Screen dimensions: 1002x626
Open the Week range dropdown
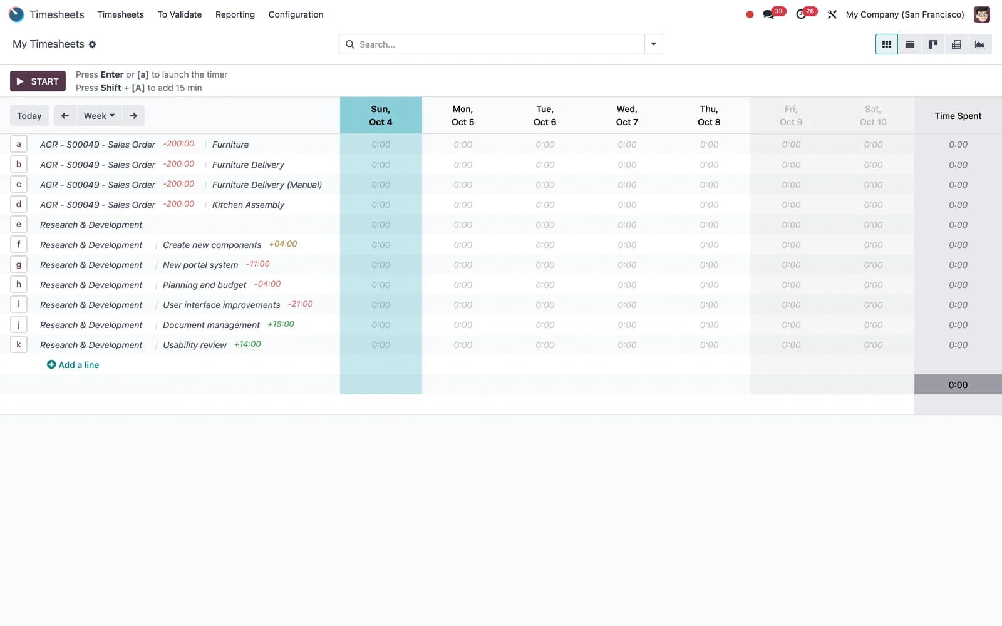pyautogui.click(x=99, y=116)
